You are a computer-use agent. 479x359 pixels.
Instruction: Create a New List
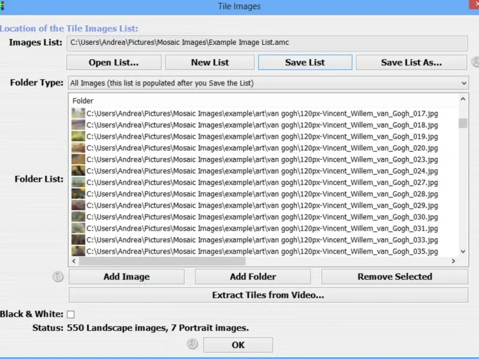(x=210, y=62)
